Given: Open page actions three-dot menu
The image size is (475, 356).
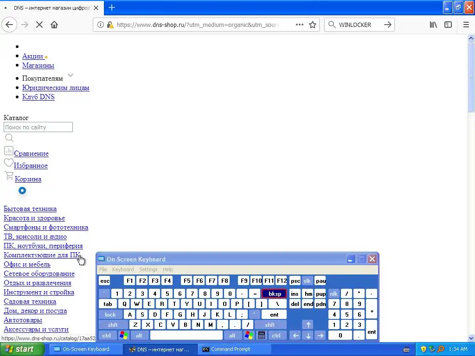Looking at the screenshot, I should [x=300, y=25].
